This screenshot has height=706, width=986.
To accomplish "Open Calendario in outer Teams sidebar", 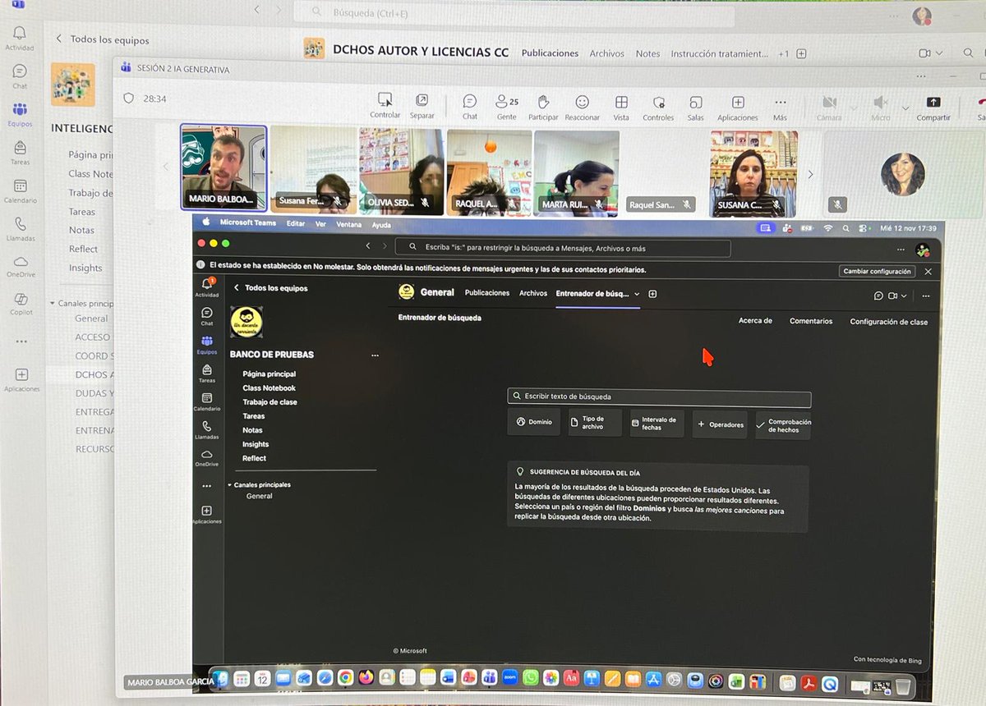I will click(x=21, y=190).
